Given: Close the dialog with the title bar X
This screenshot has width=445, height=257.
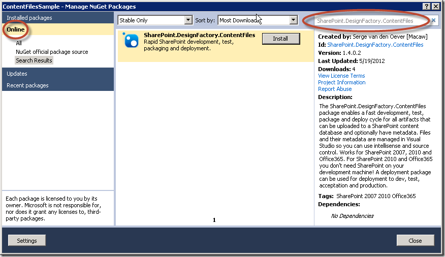Looking at the screenshot, I should coord(435,6).
